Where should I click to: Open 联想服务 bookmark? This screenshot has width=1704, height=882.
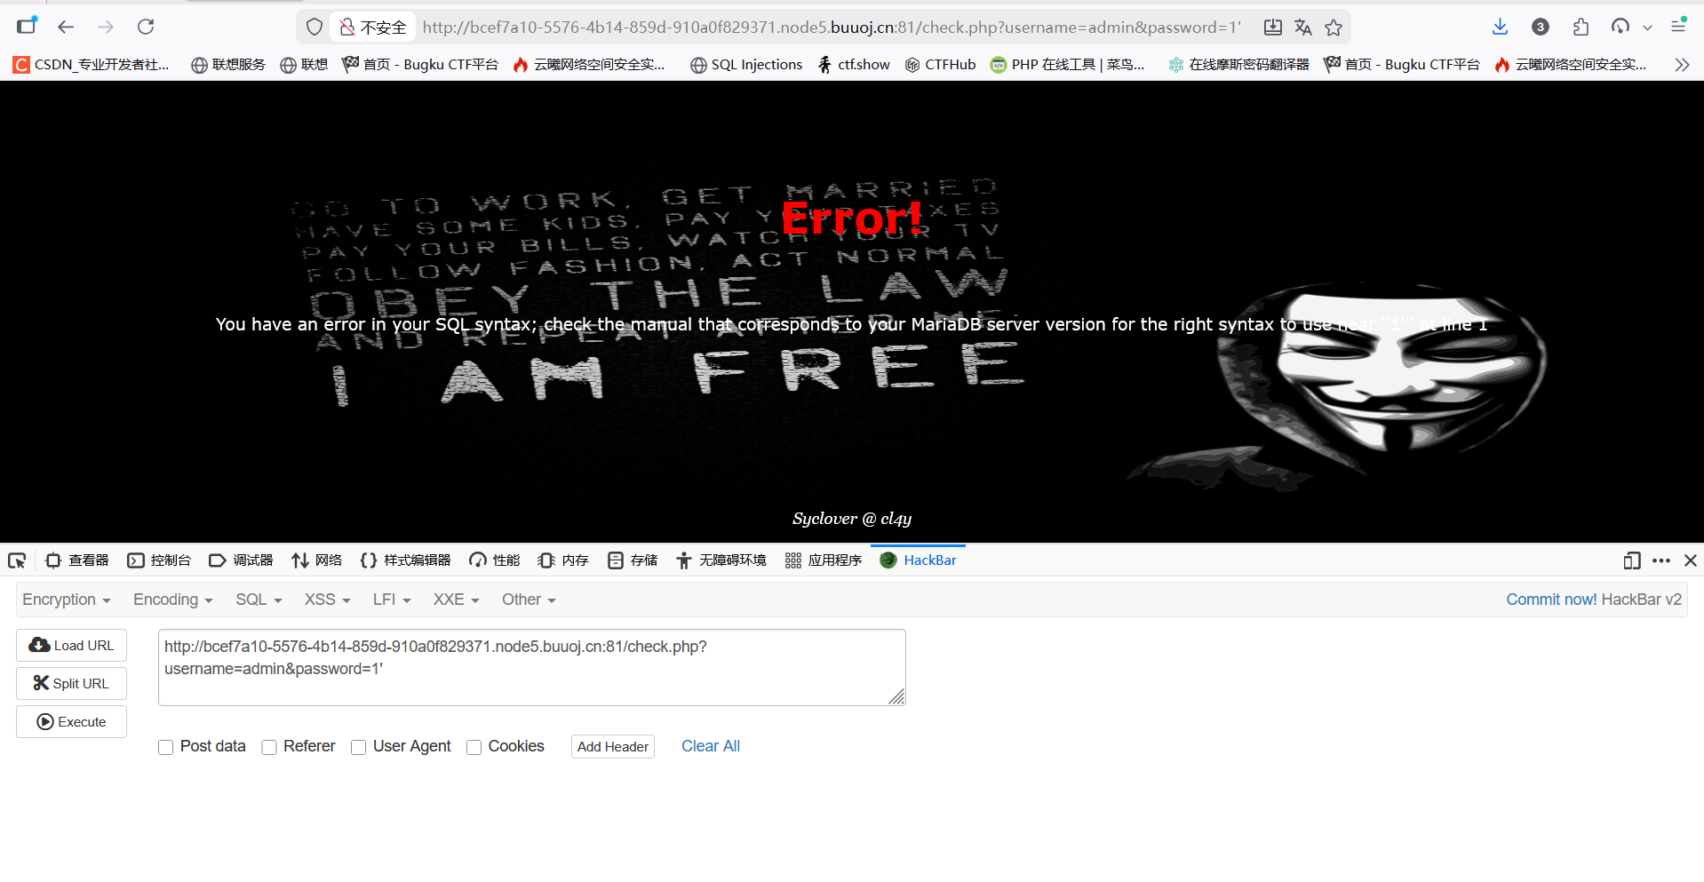tap(228, 65)
